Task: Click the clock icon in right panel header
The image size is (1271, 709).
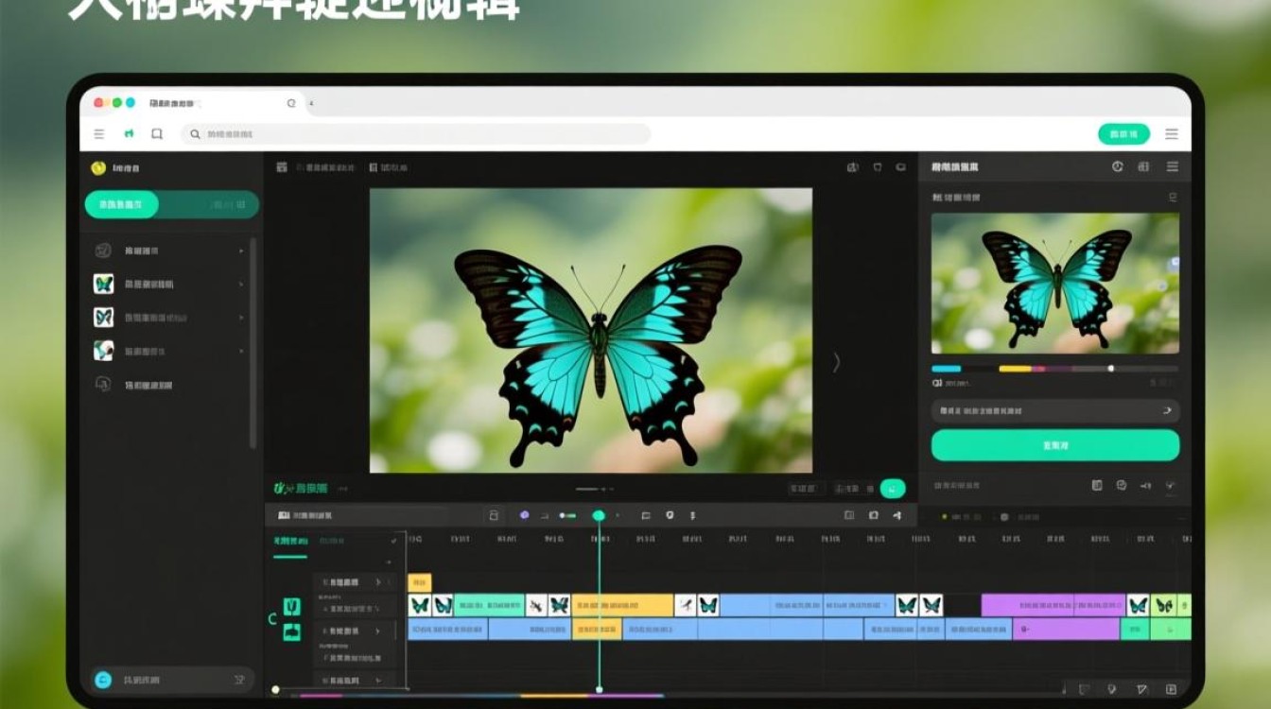Action: click(x=1117, y=166)
